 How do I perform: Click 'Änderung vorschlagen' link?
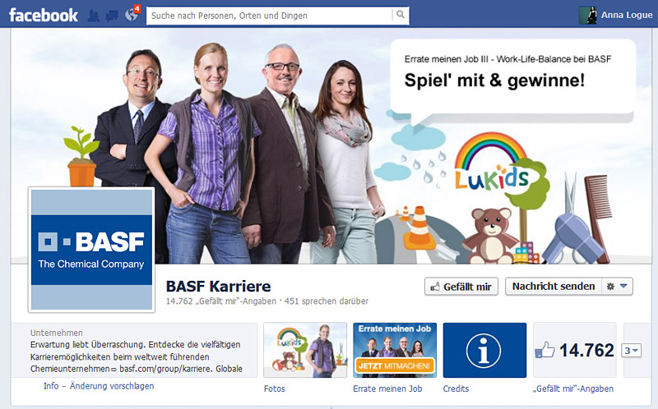pos(112,386)
